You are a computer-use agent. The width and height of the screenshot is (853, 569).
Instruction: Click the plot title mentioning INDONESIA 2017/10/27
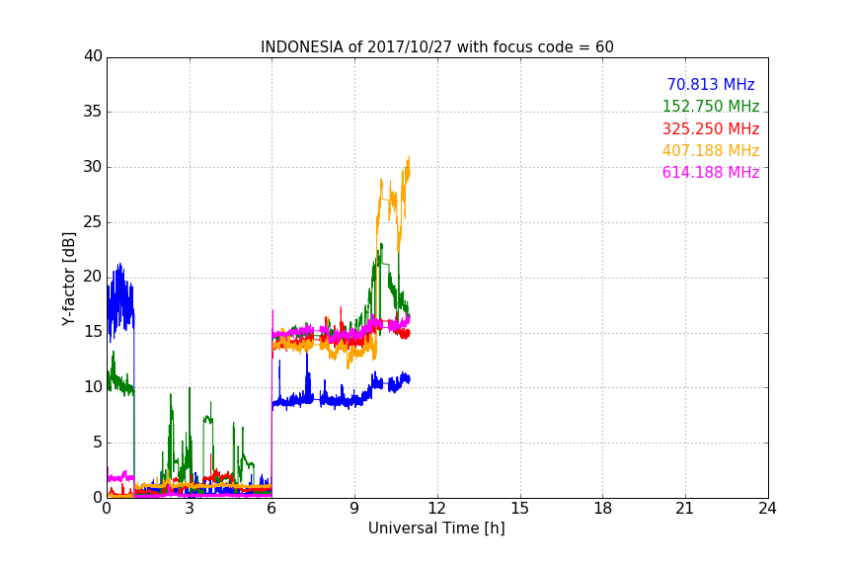pyautogui.click(x=436, y=46)
